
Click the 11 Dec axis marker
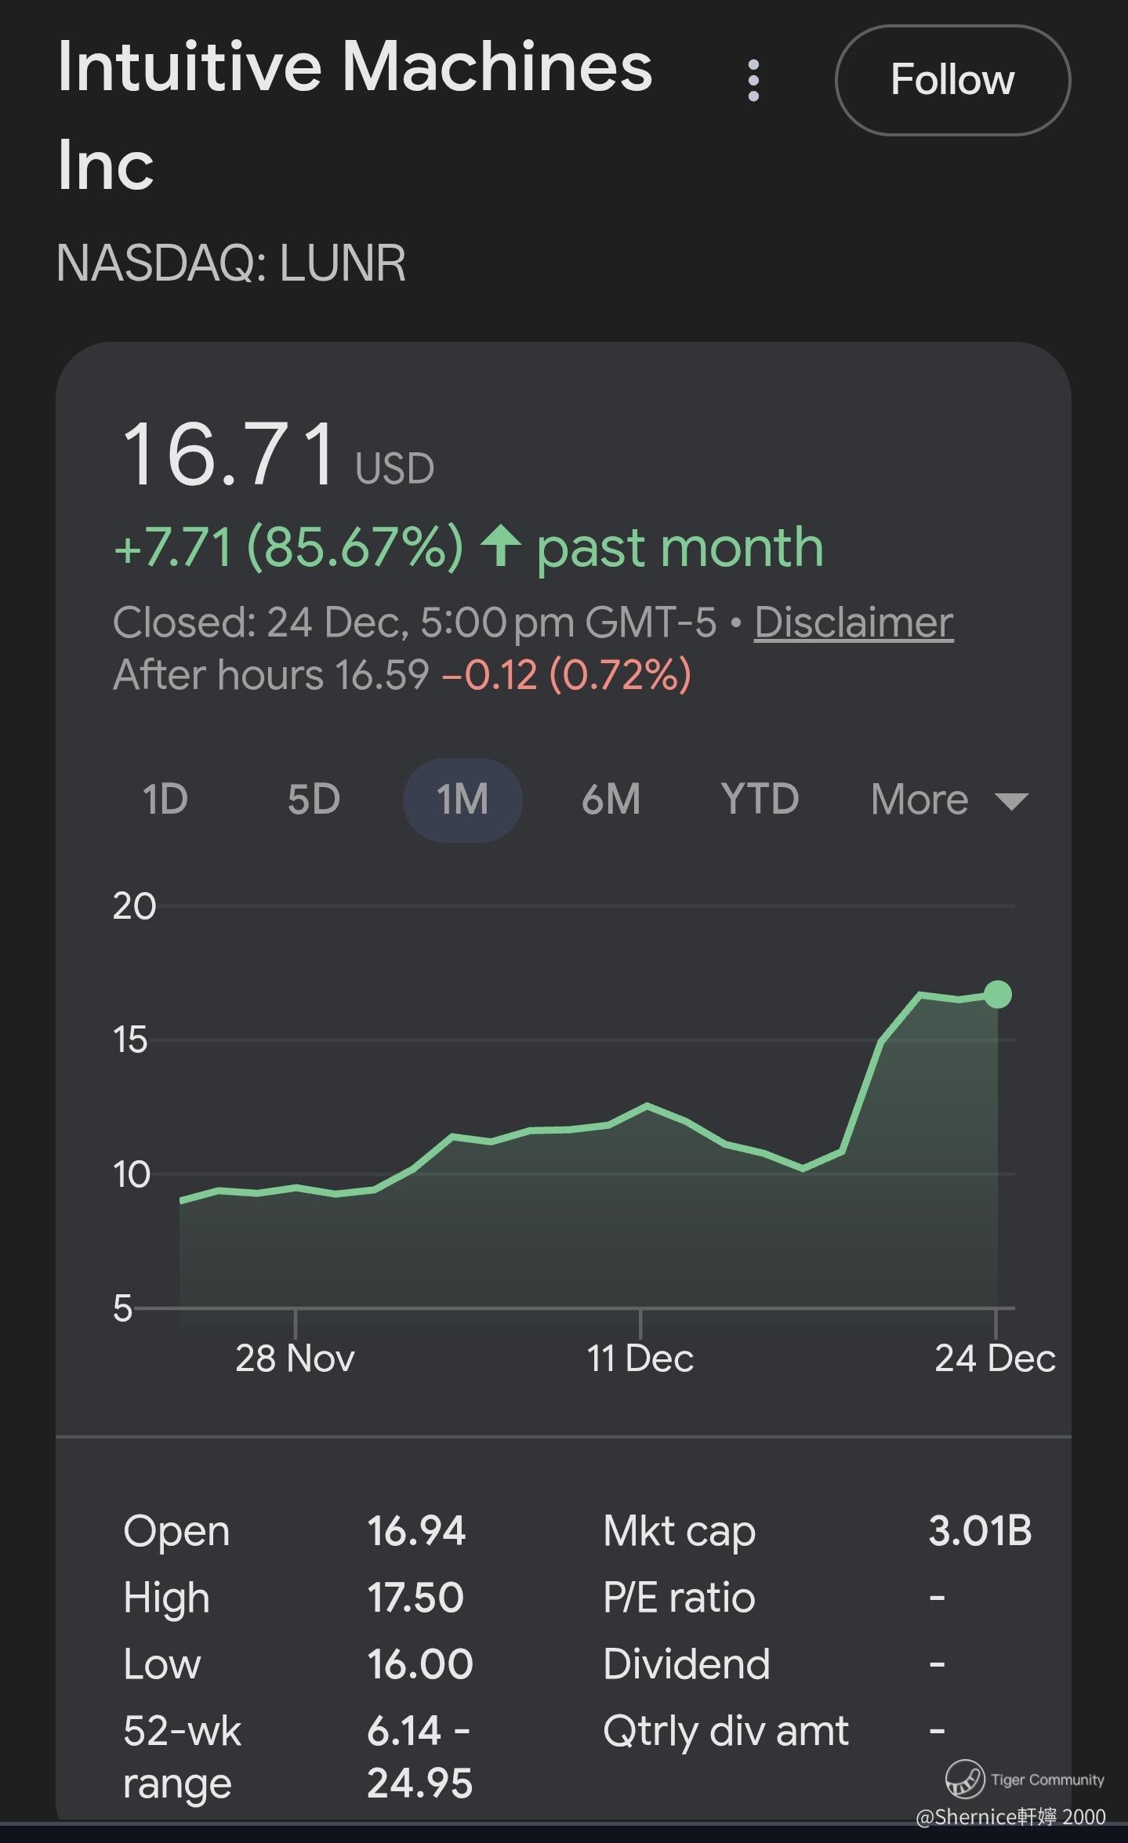(640, 1358)
